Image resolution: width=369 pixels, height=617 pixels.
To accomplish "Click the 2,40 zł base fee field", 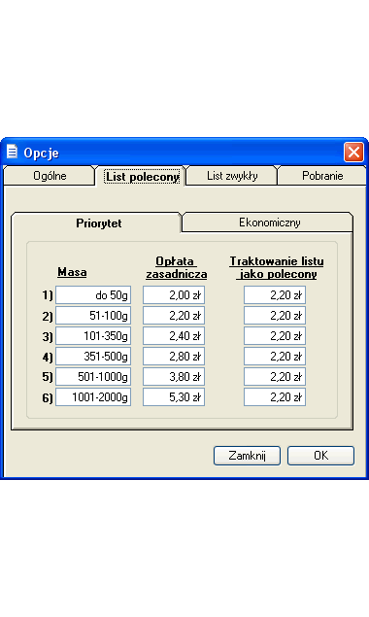I will click(174, 336).
